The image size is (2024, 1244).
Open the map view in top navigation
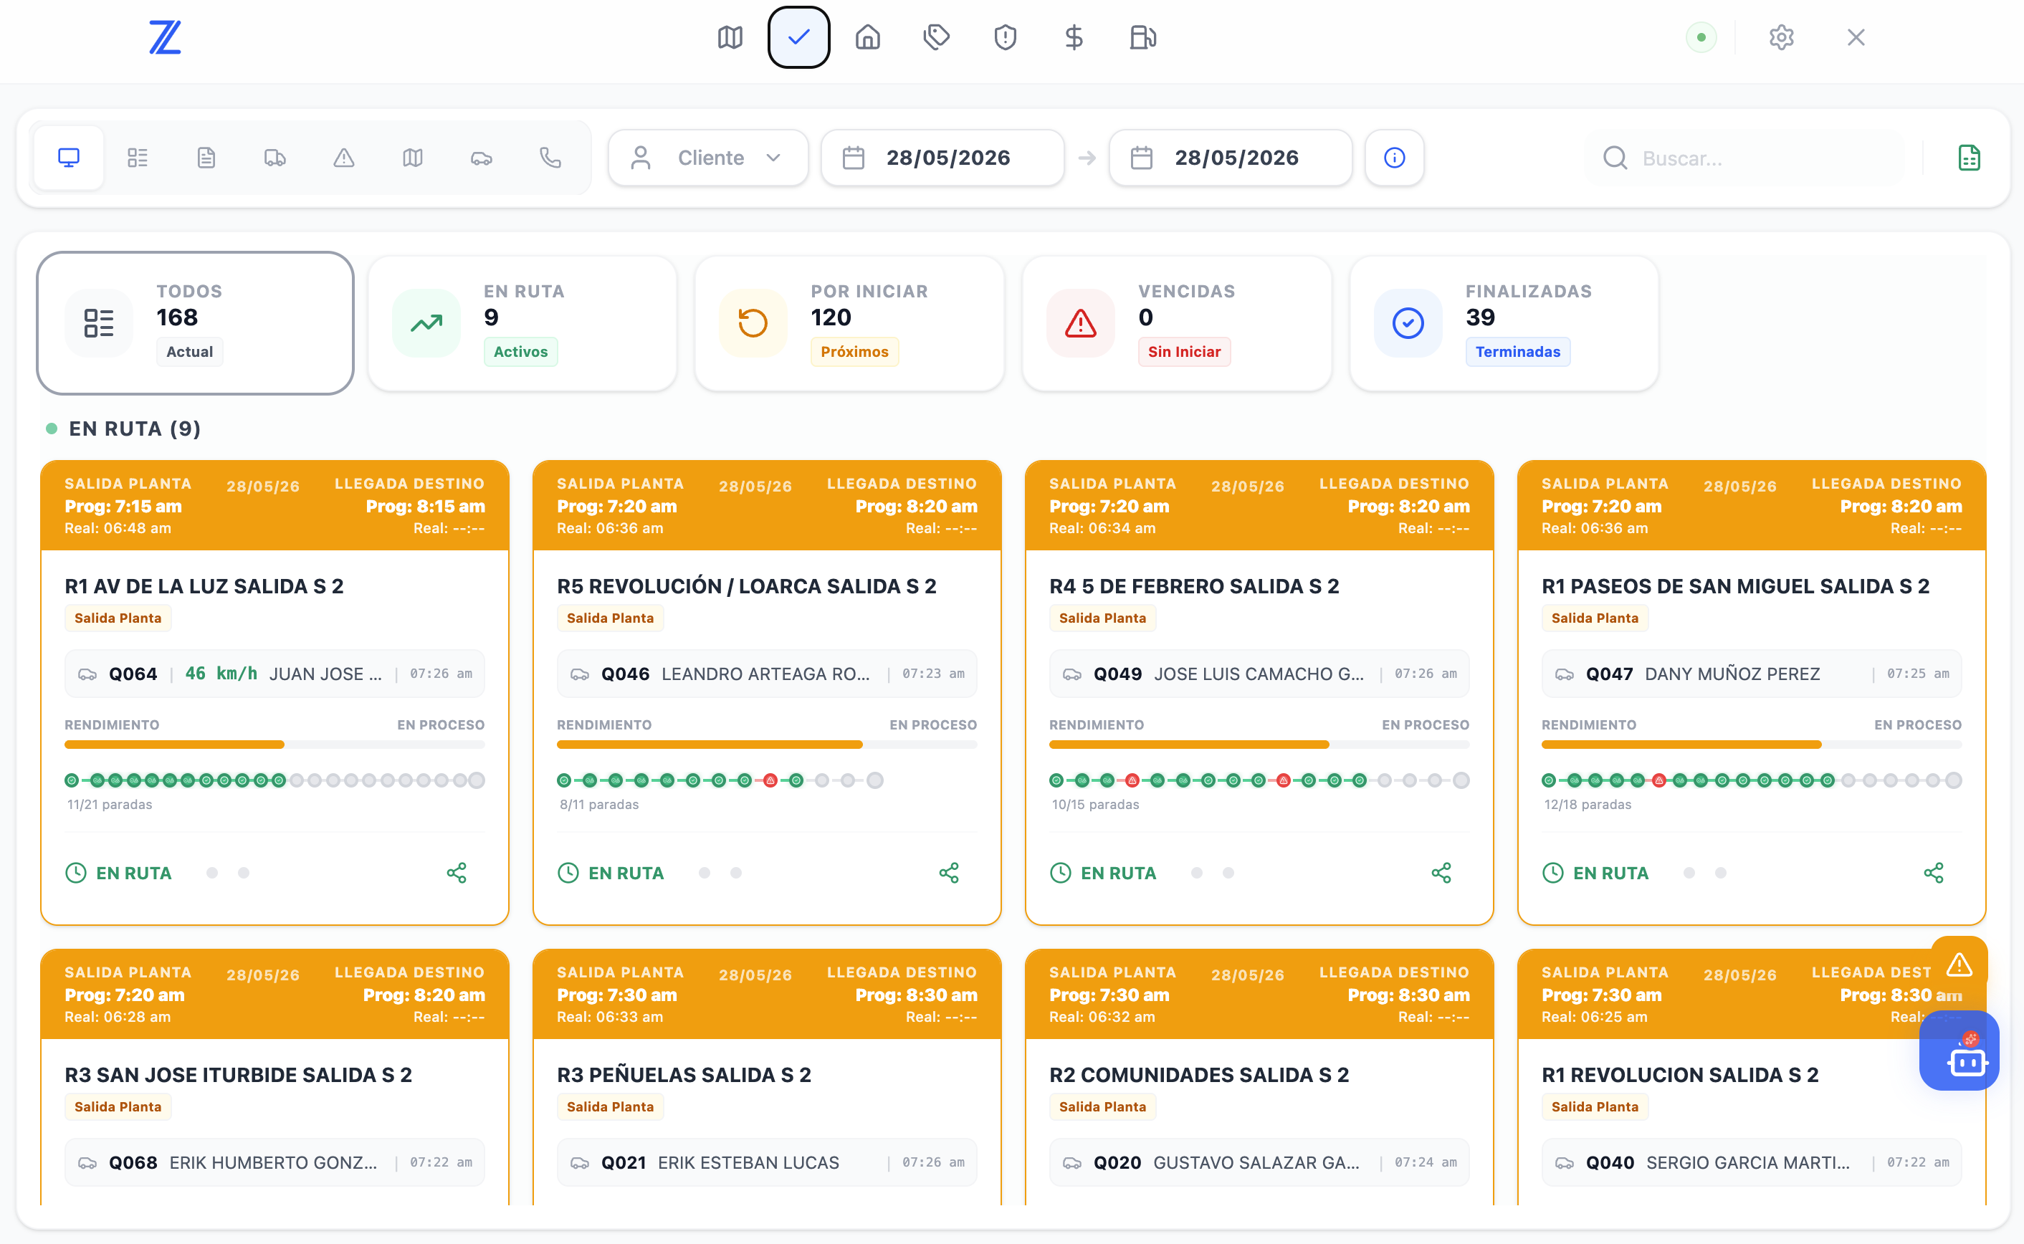730,37
